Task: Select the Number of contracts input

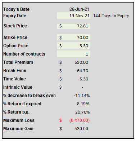Action: point(73,54)
